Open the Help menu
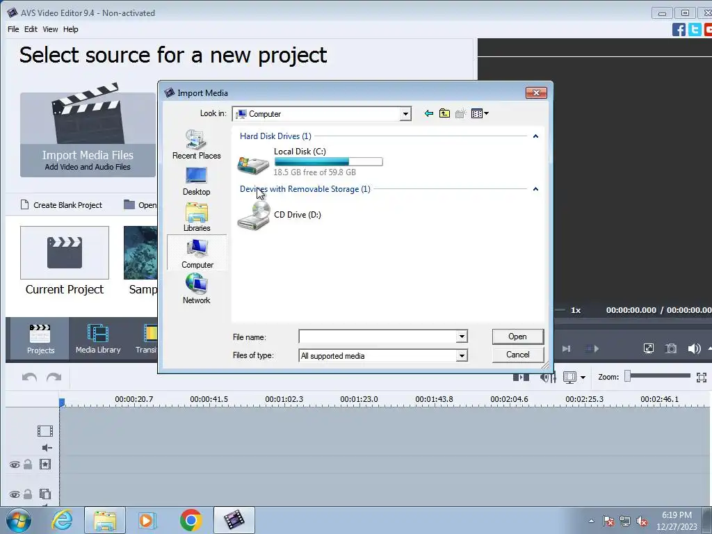Image resolution: width=712 pixels, height=534 pixels. coord(70,29)
